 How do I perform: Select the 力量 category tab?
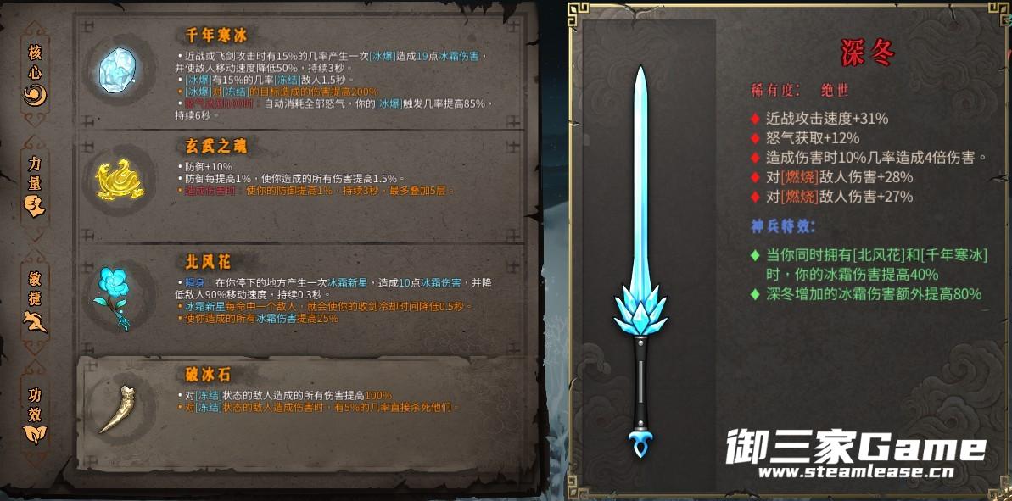point(35,187)
